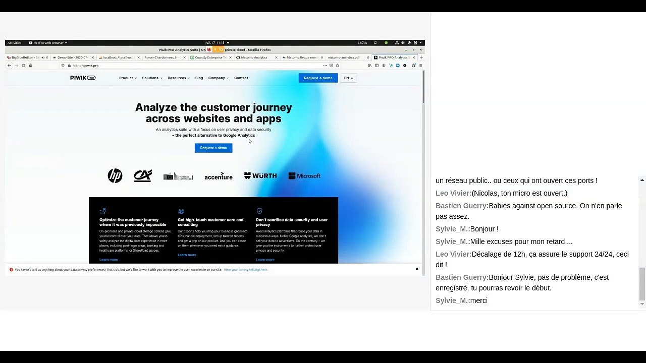This screenshot has width=646, height=363.
Task: Click Request a demo below the headline
Action: pos(213,148)
